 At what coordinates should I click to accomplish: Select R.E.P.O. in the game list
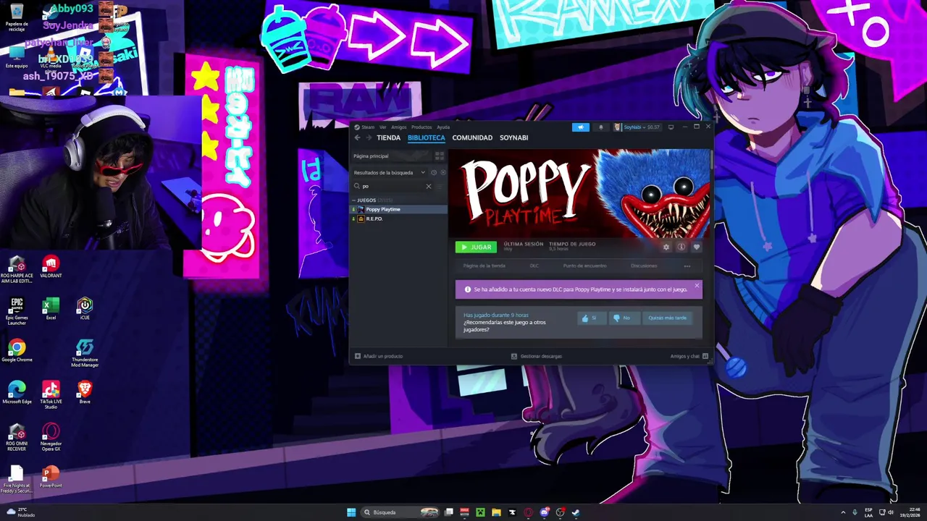[399, 219]
